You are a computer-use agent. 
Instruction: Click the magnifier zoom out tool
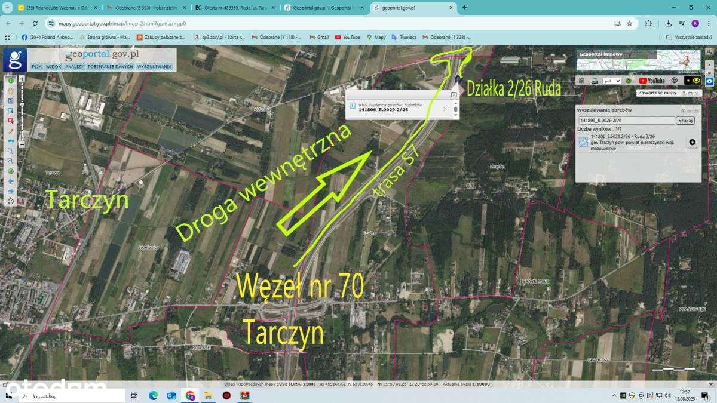coord(11,161)
